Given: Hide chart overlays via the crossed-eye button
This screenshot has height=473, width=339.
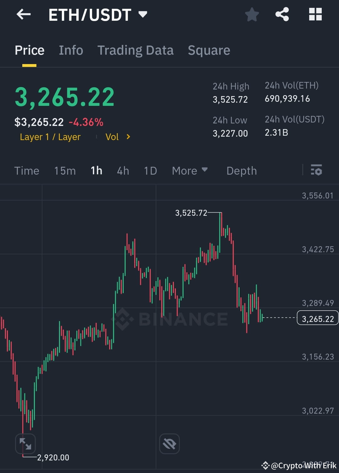Looking at the screenshot, I should pos(169,443).
